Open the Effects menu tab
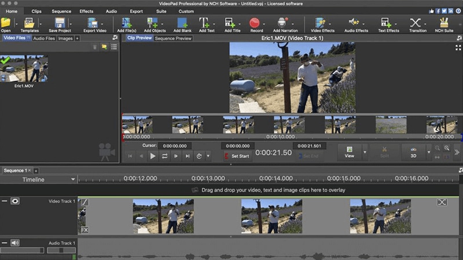This screenshot has width=463, height=260. 86,11
